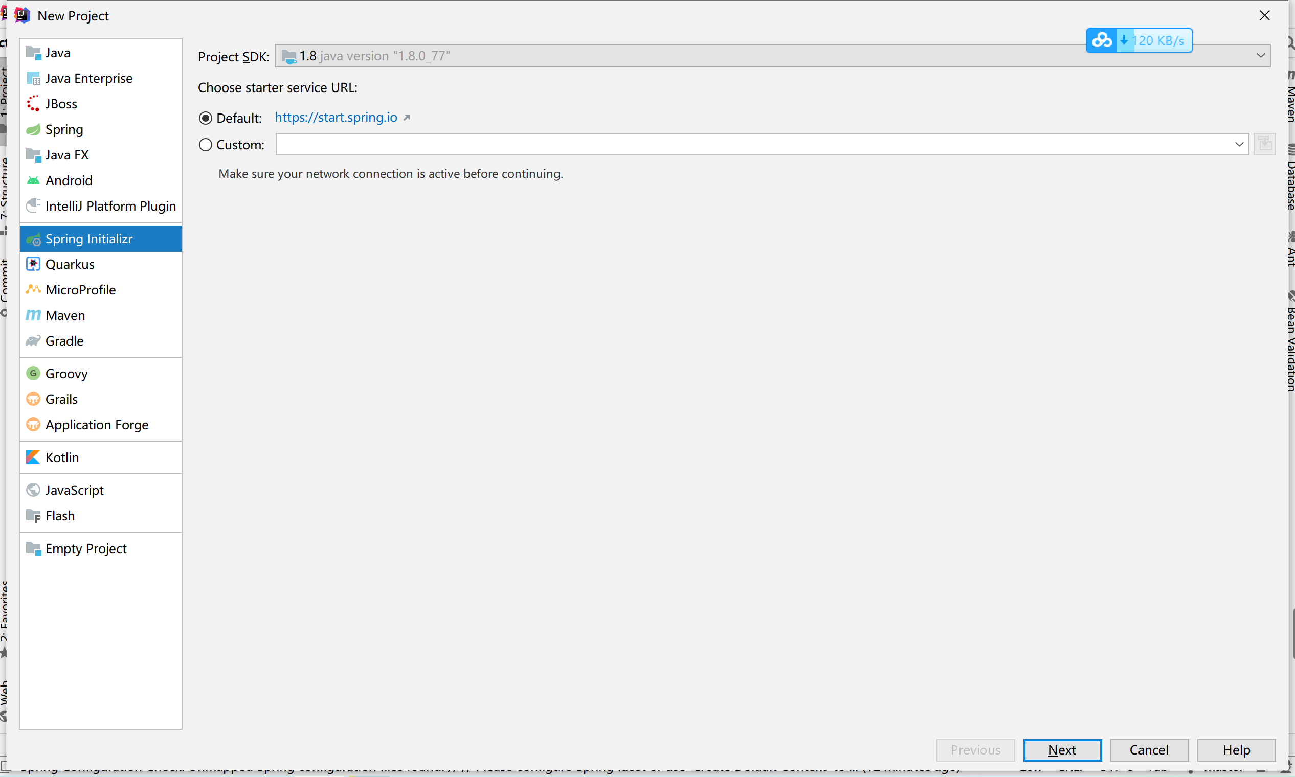Open the Bean Validation side tool window
The width and height of the screenshot is (1295, 777).
click(1290, 341)
